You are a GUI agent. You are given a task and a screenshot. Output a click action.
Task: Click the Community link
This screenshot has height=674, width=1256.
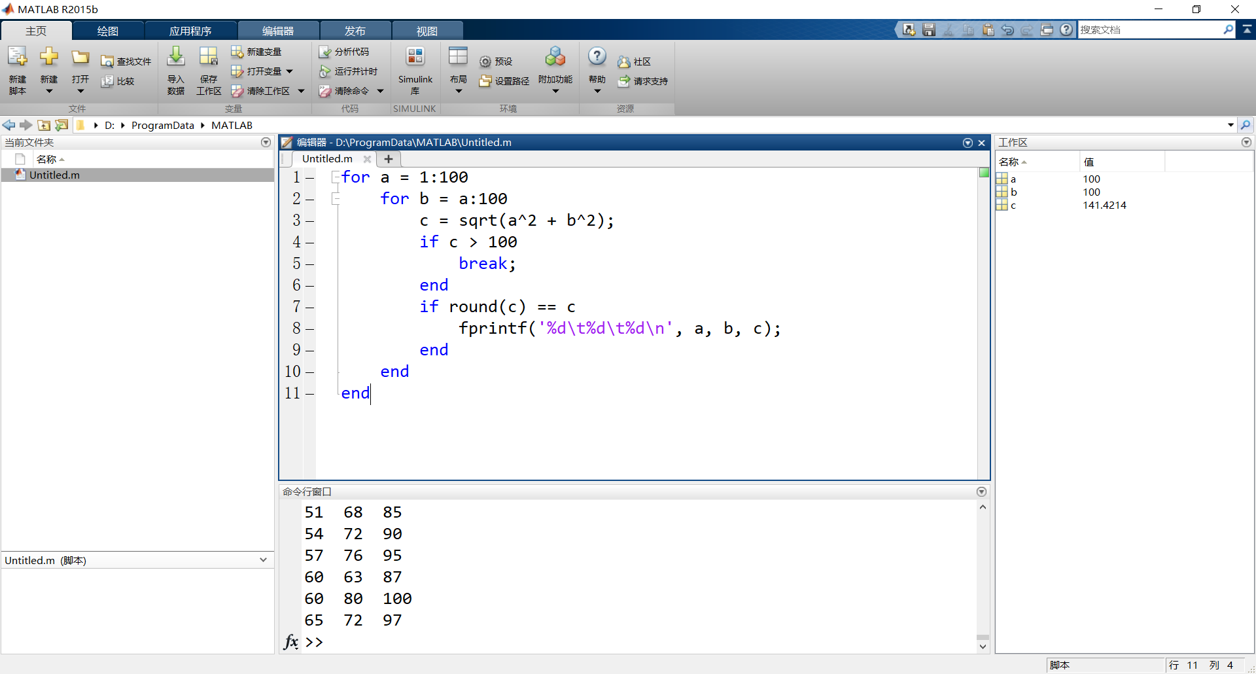click(635, 62)
